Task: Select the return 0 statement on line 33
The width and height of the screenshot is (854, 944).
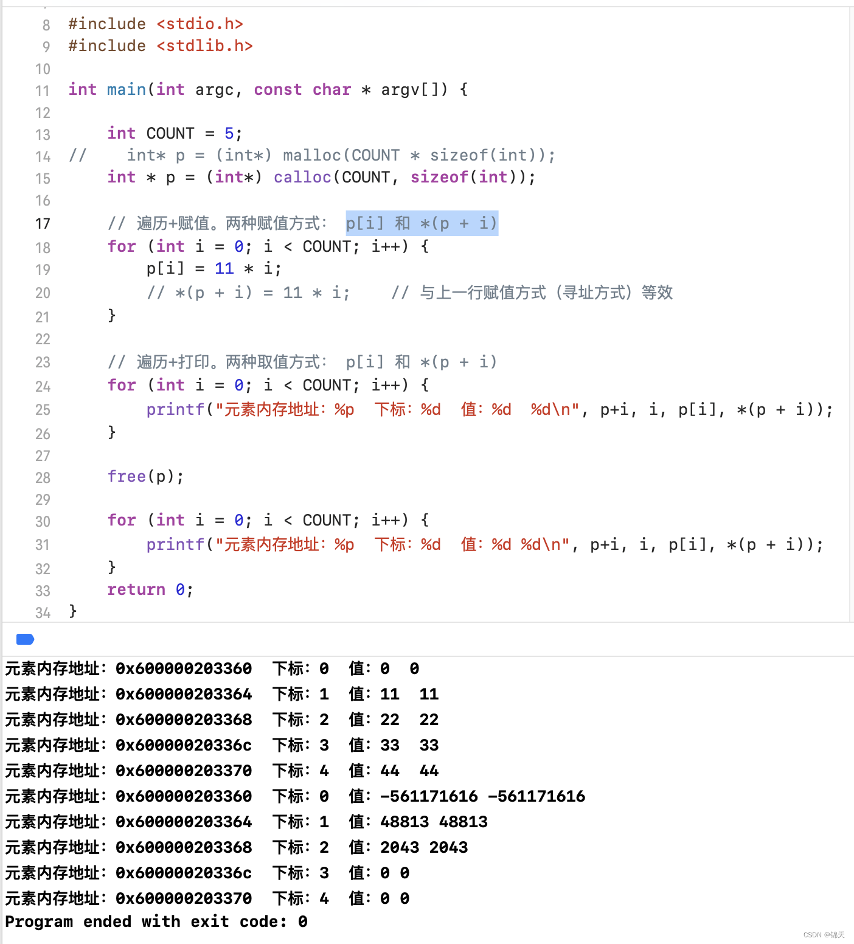Action: (149, 589)
